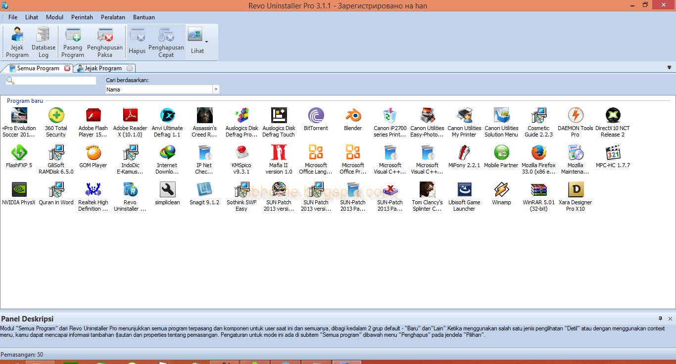Switch to the Semua Program tab
This screenshot has width=676, height=364.
38,68
